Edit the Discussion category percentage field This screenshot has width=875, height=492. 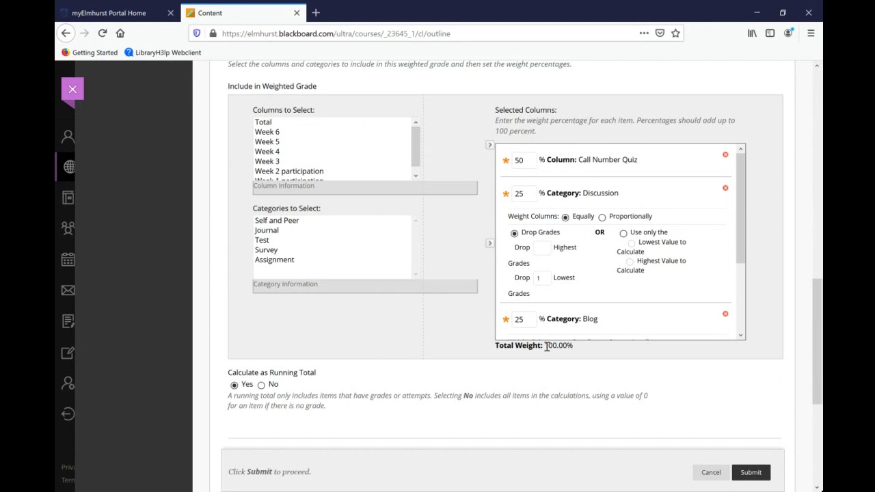click(524, 193)
